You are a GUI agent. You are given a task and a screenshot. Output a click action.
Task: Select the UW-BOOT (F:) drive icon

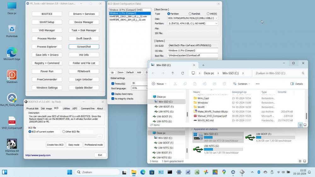pos(250,137)
